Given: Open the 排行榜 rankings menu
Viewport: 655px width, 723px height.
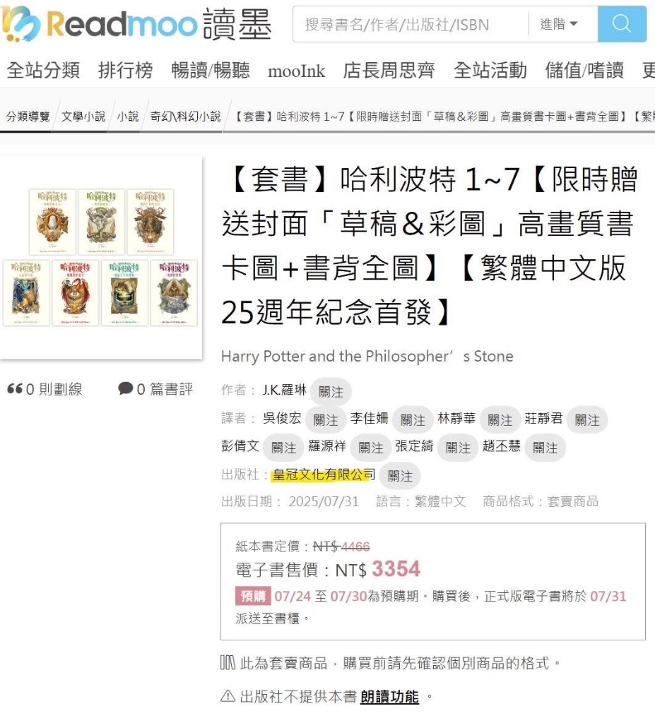Looking at the screenshot, I should coord(126,70).
